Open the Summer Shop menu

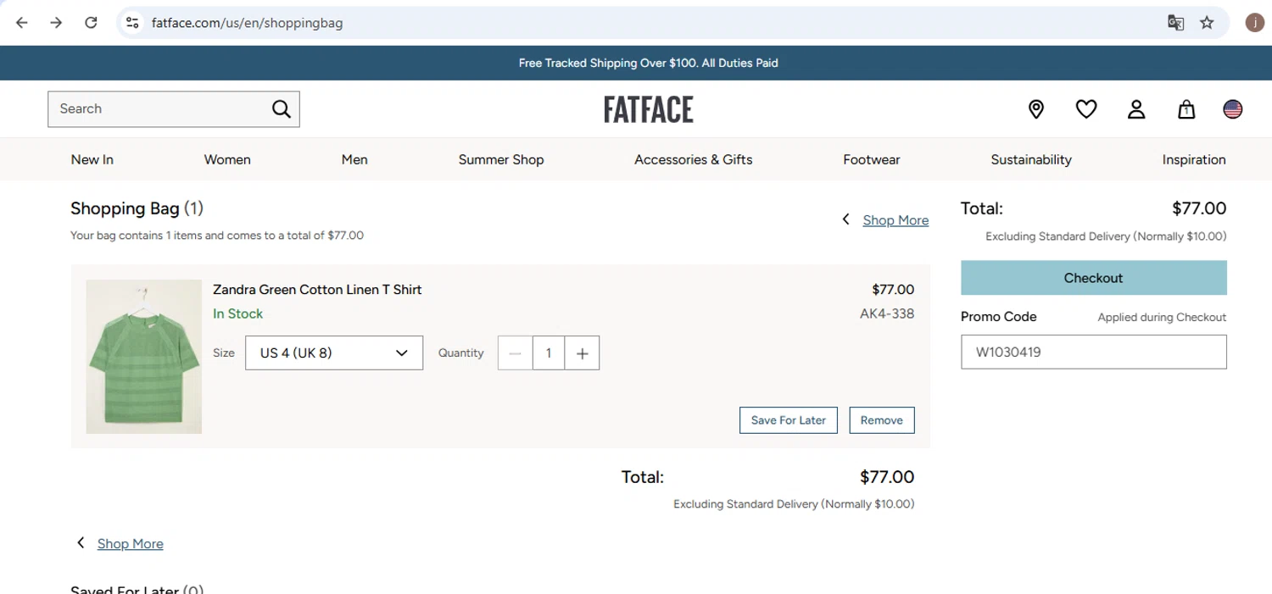point(501,159)
